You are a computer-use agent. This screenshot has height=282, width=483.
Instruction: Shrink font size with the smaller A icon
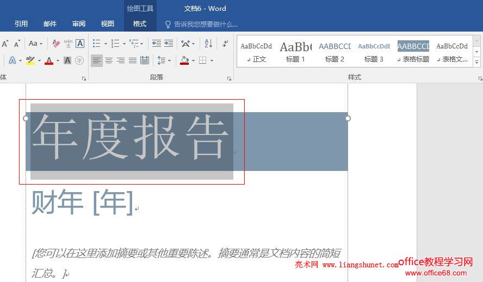point(17,44)
